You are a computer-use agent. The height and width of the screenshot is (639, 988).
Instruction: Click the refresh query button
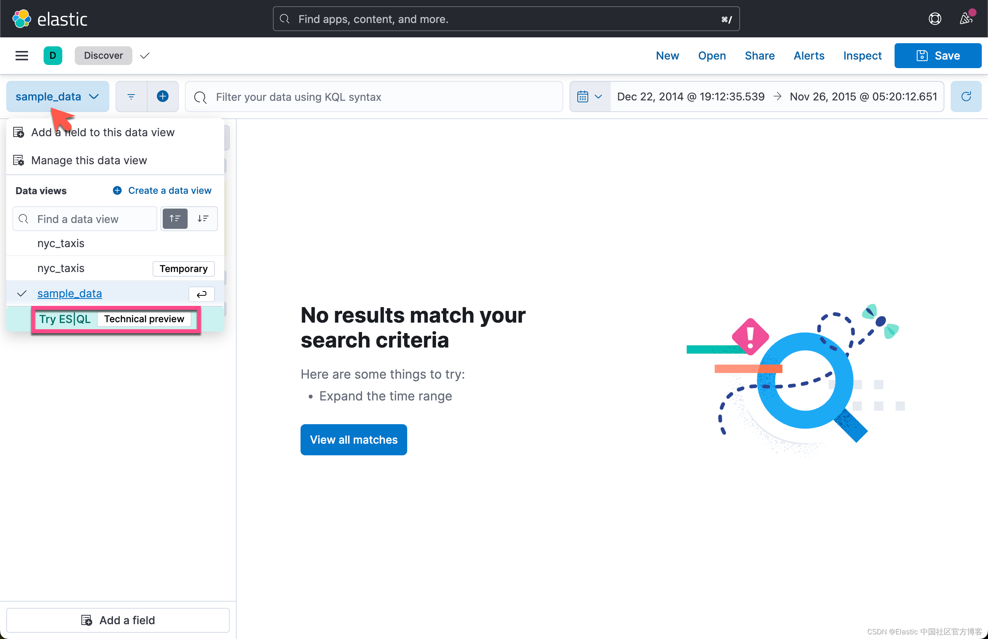[x=965, y=97]
